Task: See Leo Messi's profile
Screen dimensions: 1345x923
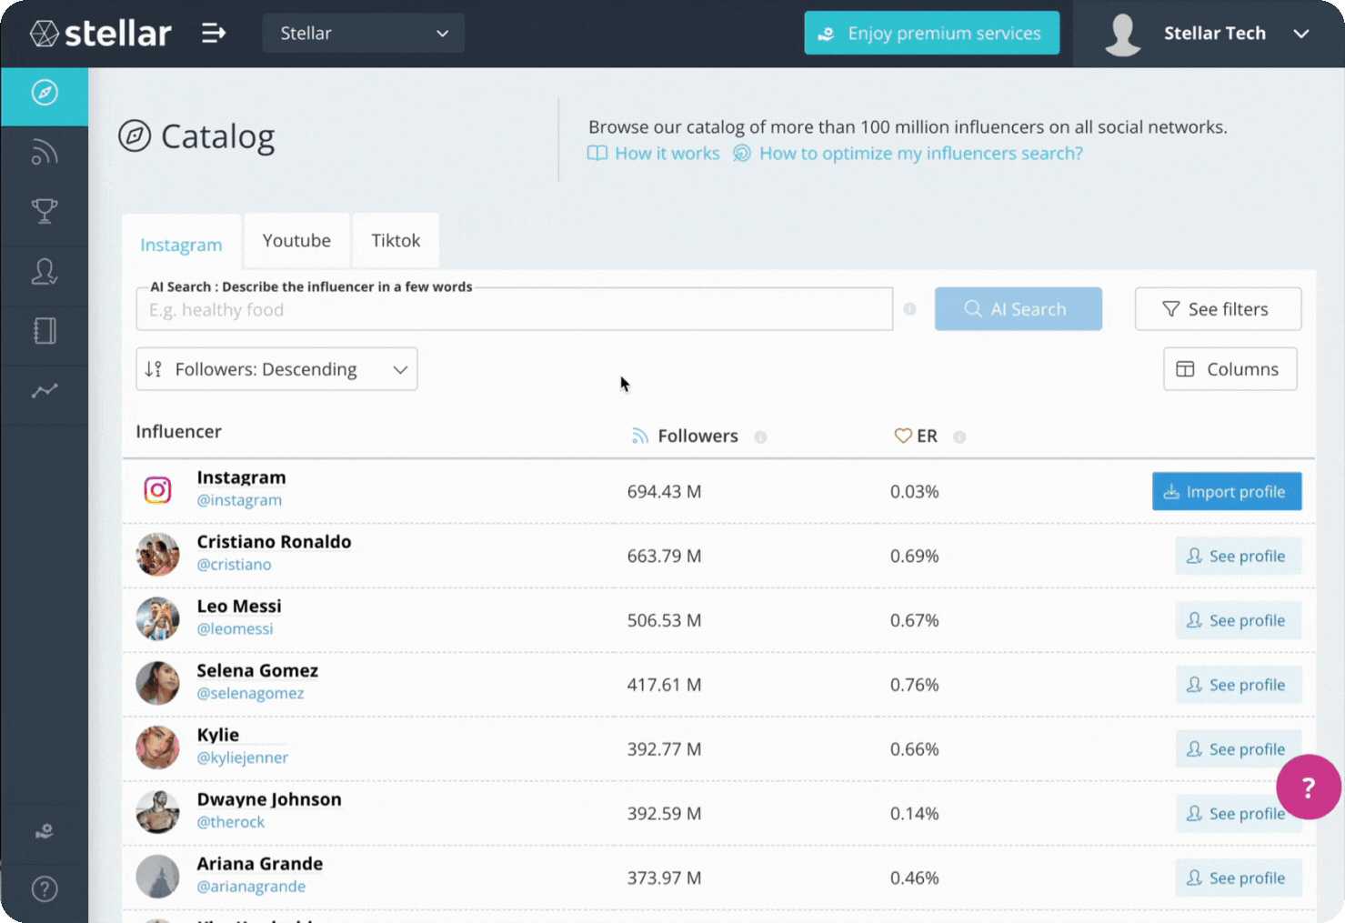Action: (x=1238, y=620)
